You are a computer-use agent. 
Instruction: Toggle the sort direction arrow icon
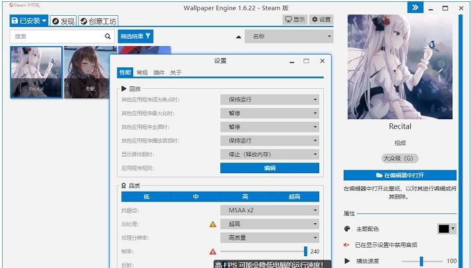239,37
